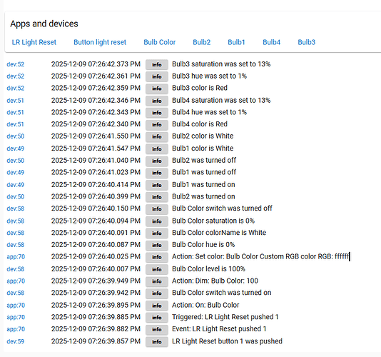381x357 pixels.
Task: Select text 'Bulb1 was turned off'
Action: (x=204, y=172)
